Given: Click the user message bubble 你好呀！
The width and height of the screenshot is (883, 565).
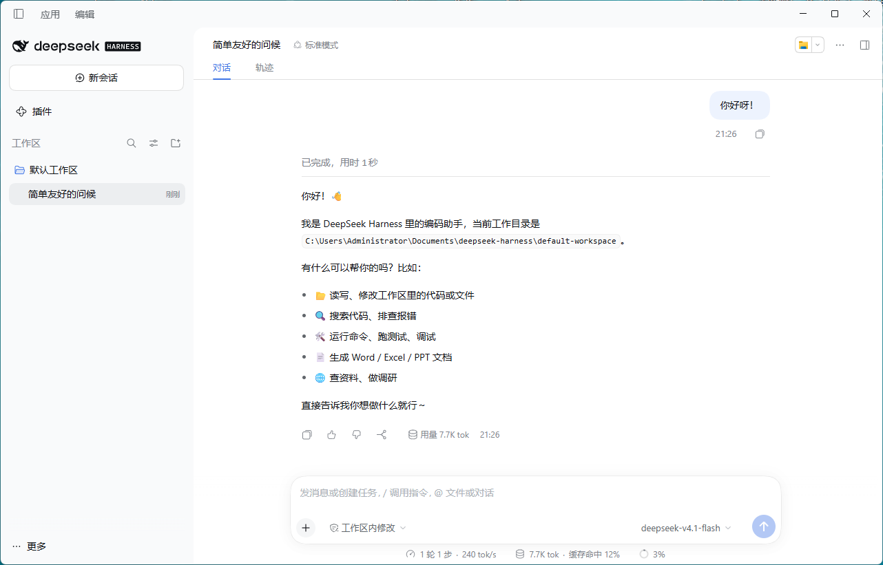Looking at the screenshot, I should 740,105.
